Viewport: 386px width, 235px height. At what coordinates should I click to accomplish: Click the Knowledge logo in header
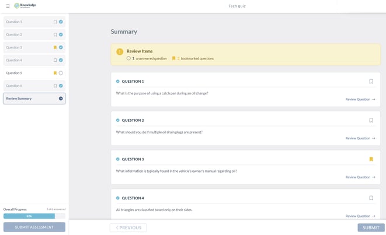pos(25,6)
